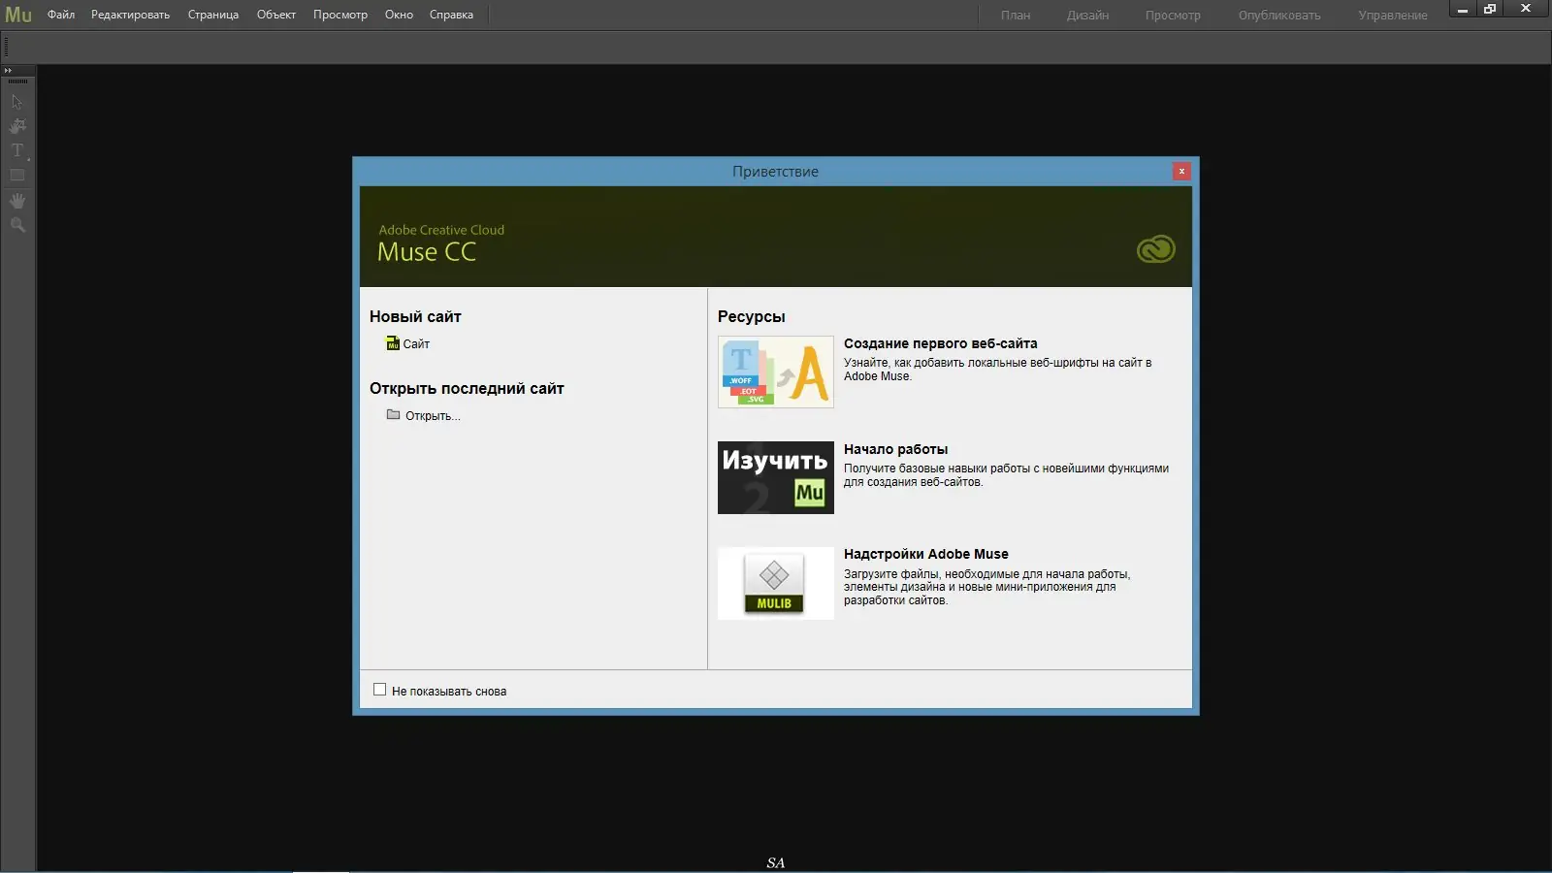Open the Объект menu

click(x=275, y=15)
